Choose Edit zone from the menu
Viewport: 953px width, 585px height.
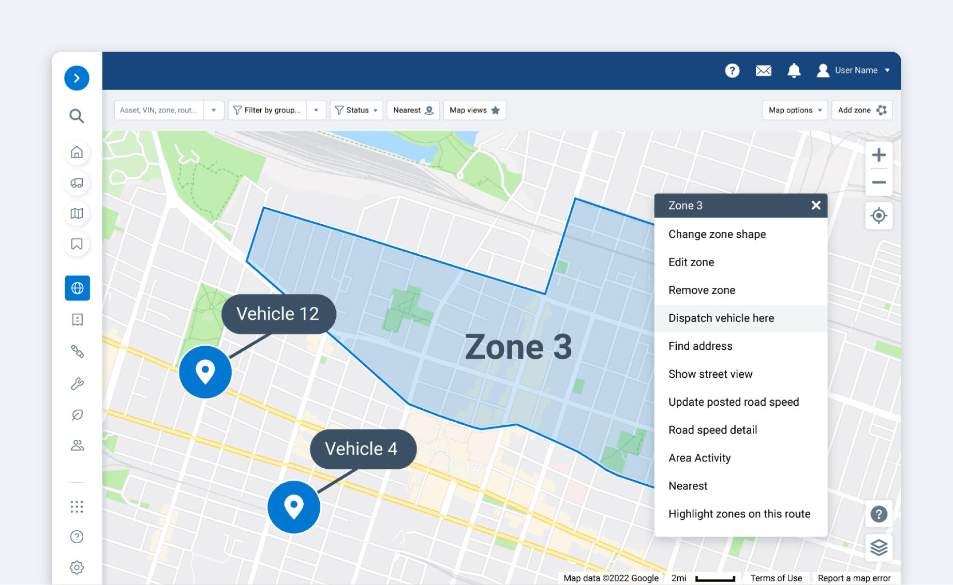coord(740,262)
